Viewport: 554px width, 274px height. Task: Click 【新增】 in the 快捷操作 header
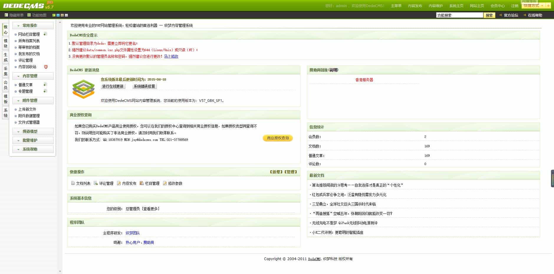pyautogui.click(x=276, y=172)
